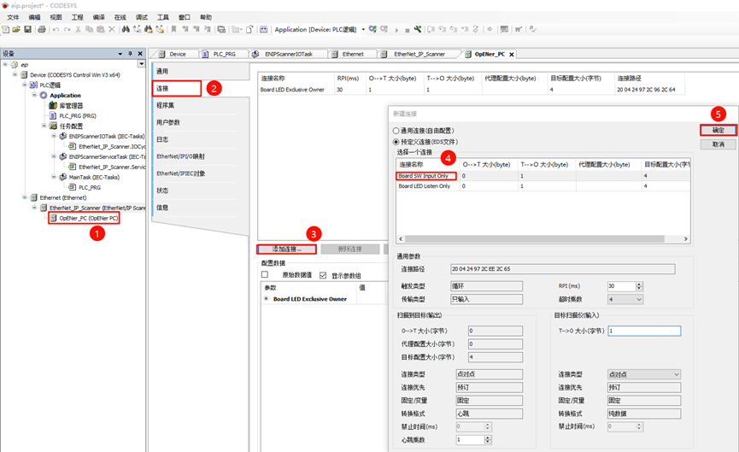
Task: Click the build icon next to bookmark tools
Action: 221,29
